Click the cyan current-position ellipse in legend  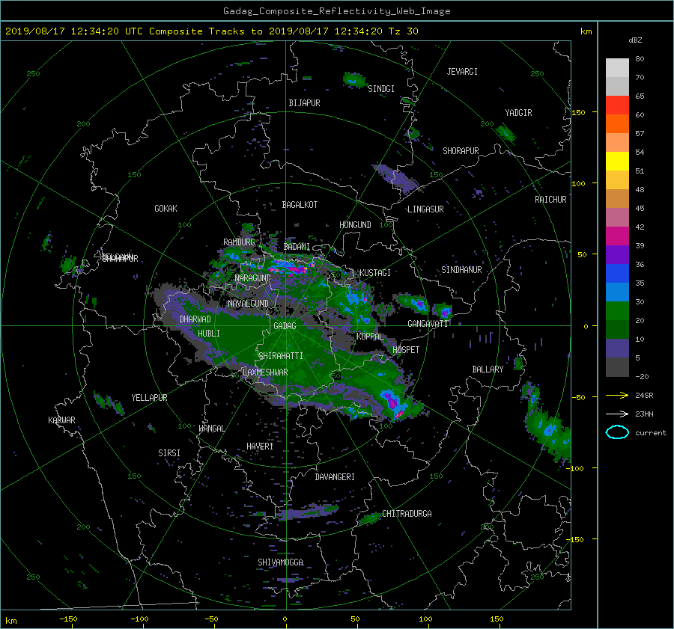pos(617,432)
